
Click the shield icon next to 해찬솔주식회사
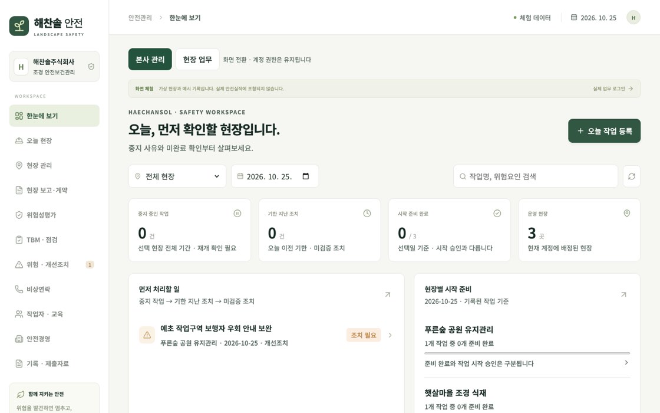click(x=91, y=67)
